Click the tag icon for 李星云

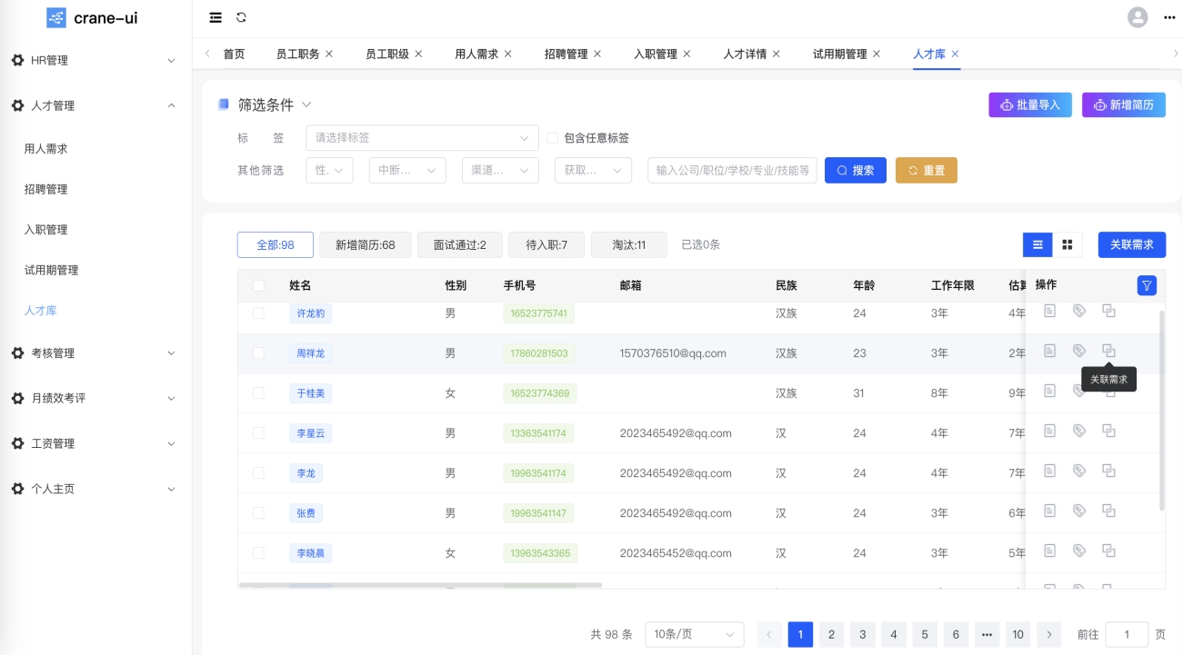[x=1079, y=431]
